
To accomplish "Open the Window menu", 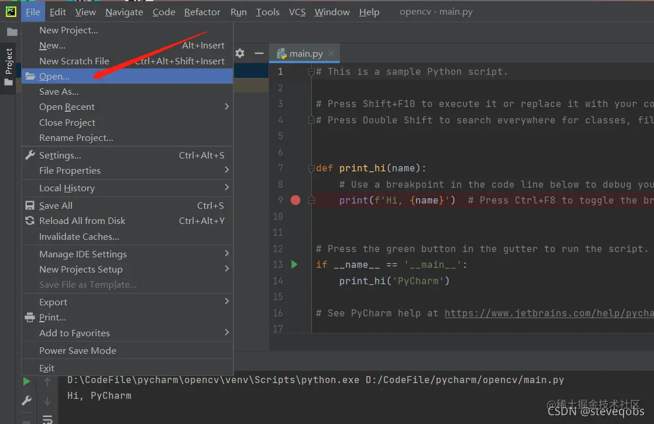I will tap(332, 12).
